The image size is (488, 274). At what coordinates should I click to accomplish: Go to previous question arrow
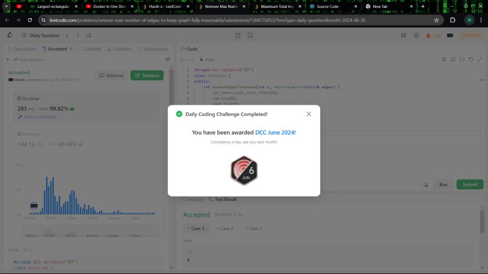click(67, 35)
